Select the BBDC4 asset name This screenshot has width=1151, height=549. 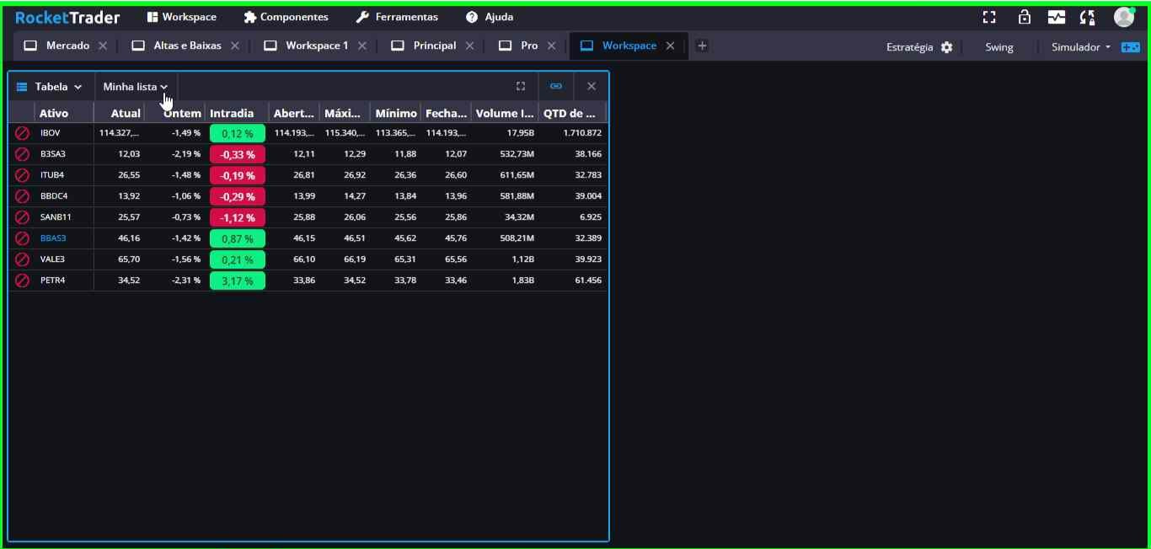click(54, 196)
